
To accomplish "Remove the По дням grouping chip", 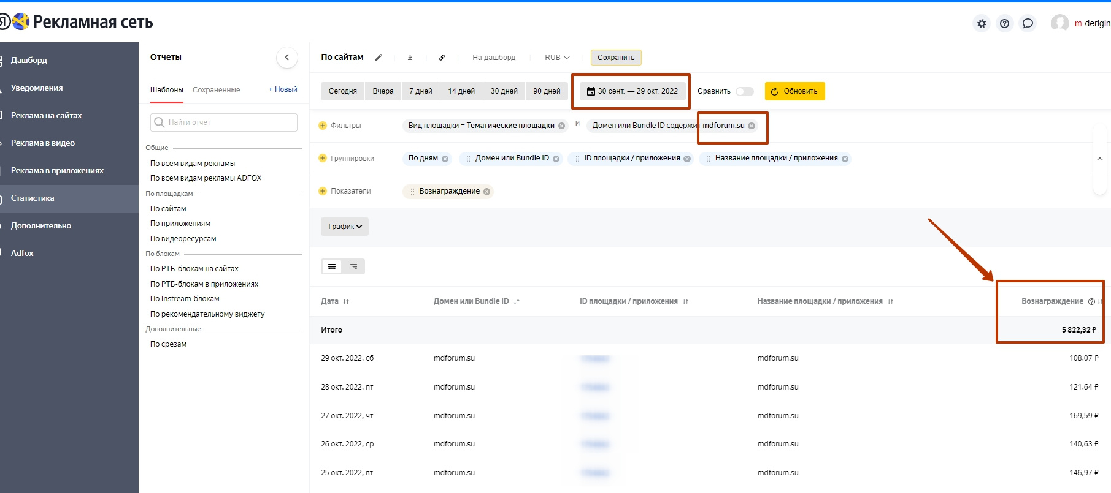I will [445, 159].
